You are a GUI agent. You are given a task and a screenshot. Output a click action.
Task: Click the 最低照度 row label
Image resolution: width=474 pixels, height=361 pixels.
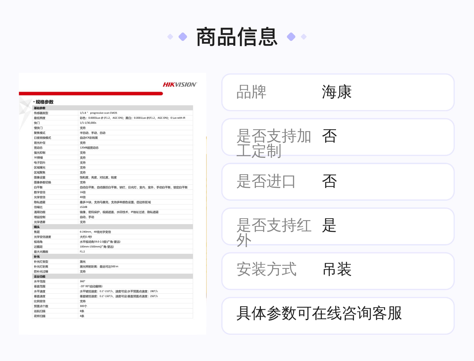click(x=40, y=118)
